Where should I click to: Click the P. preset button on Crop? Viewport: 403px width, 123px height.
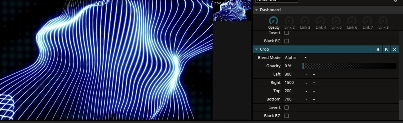[386, 49]
